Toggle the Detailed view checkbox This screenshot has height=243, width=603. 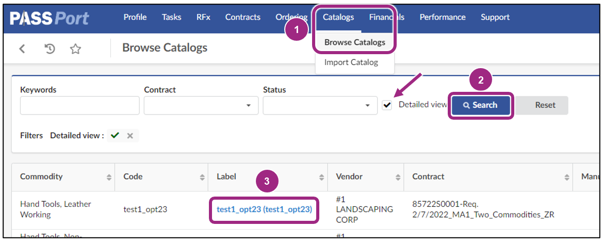coord(387,105)
